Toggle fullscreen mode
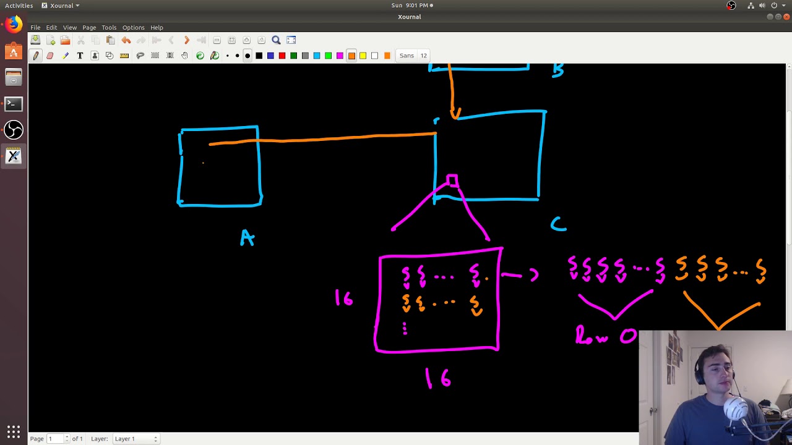 291,40
